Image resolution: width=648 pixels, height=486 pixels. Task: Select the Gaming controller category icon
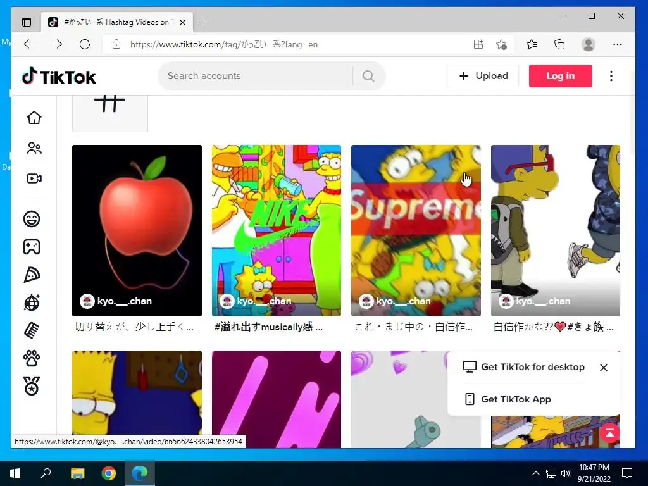[x=32, y=247]
